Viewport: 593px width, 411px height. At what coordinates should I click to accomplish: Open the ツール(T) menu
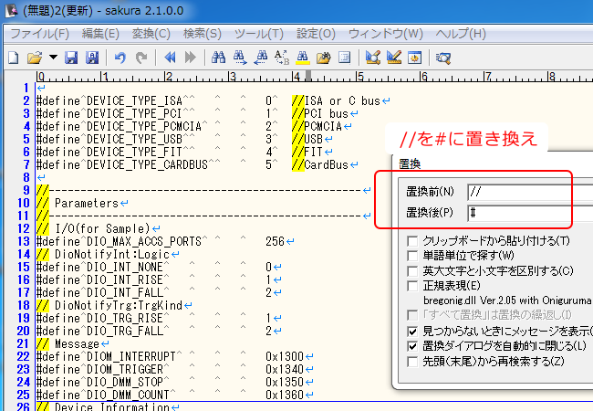point(259,34)
